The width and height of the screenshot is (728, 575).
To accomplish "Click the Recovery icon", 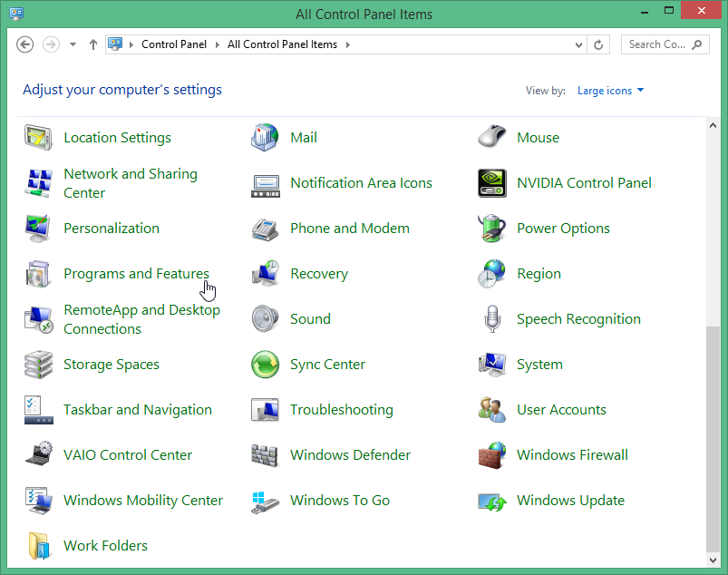I will click(x=265, y=274).
